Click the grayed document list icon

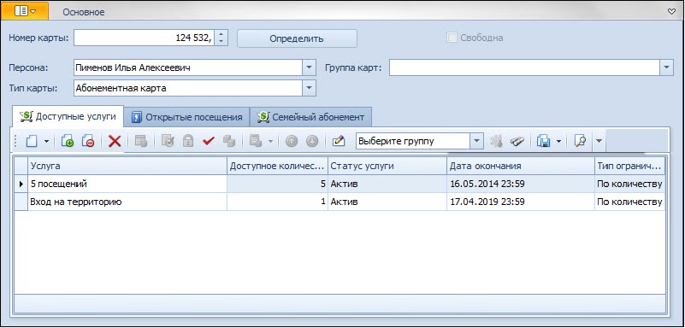(x=256, y=141)
